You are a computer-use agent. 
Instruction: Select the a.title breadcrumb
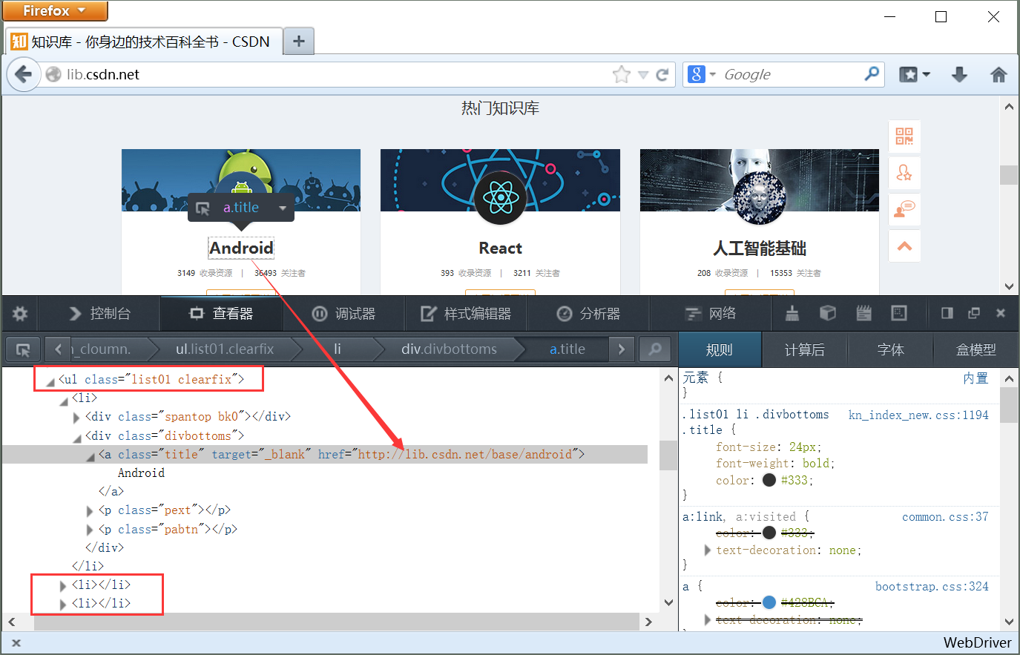[567, 349]
